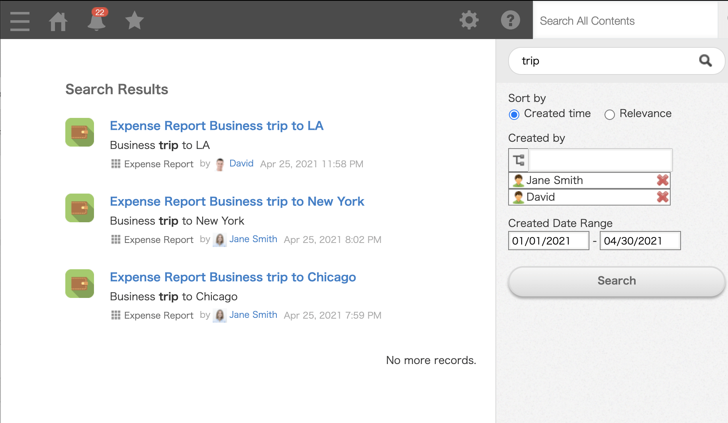Open Expense Report Business trip to LA
728x423 pixels.
point(216,126)
